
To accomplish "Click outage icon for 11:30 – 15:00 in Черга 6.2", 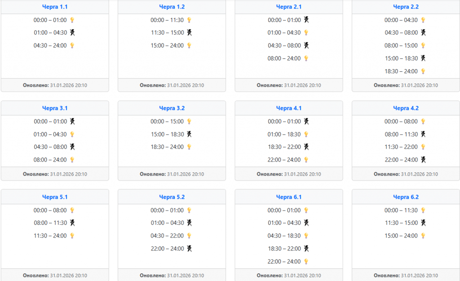I will coord(423,223).
